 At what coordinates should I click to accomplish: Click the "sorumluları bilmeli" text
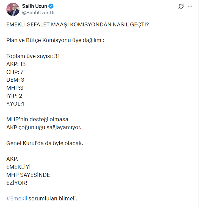pyautogui.click(x=52, y=198)
